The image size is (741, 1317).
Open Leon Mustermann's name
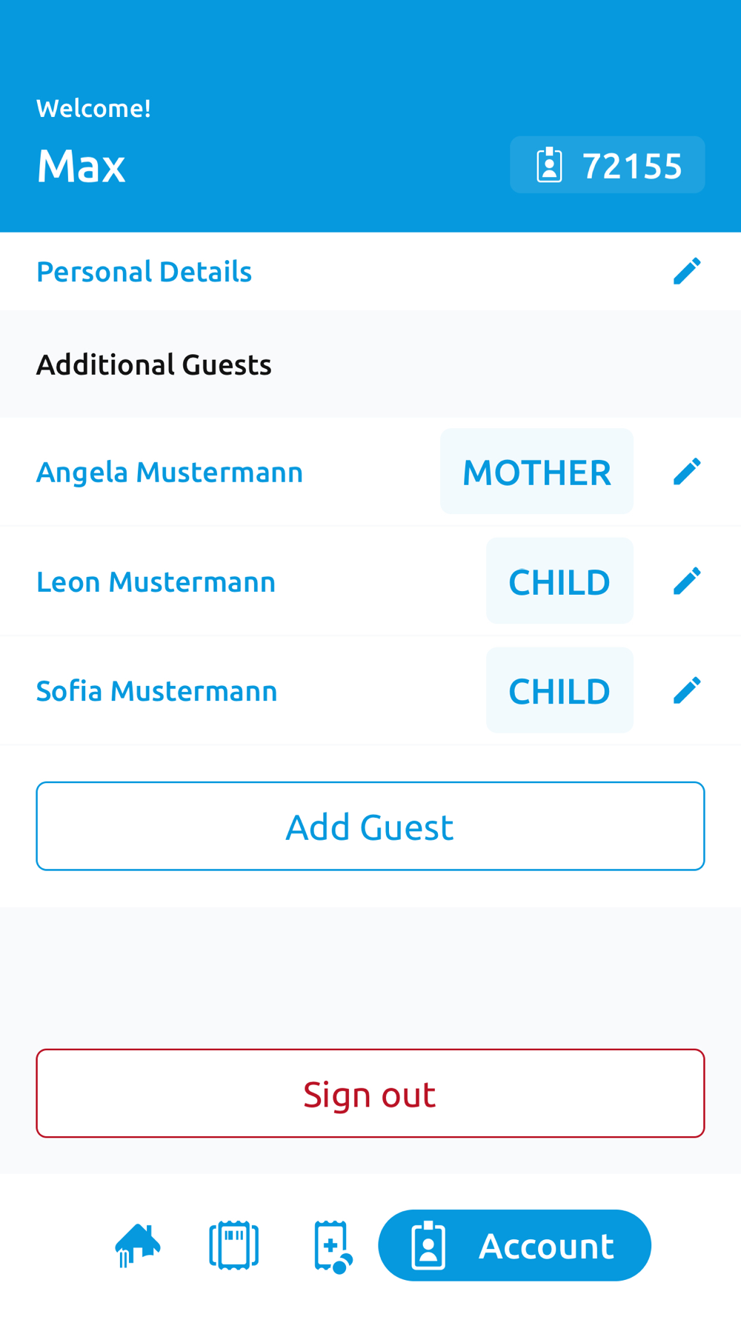[x=156, y=581]
